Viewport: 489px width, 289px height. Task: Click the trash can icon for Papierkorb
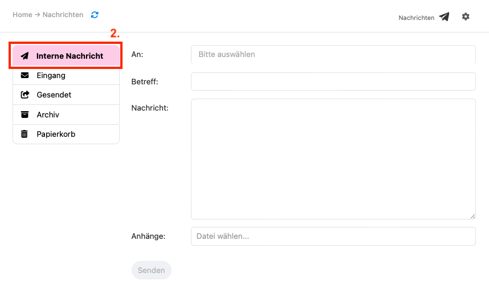(25, 134)
